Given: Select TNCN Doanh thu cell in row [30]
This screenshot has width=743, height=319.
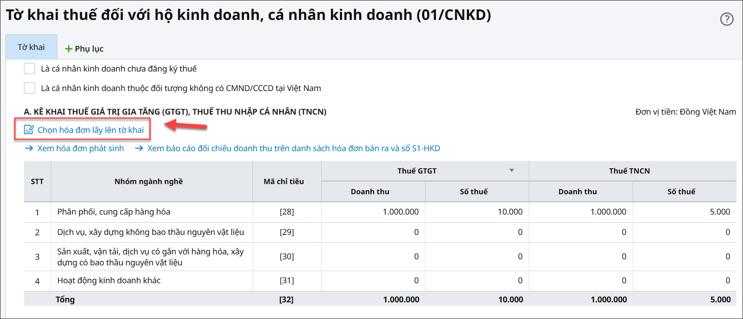Looking at the screenshot, I should (581, 256).
